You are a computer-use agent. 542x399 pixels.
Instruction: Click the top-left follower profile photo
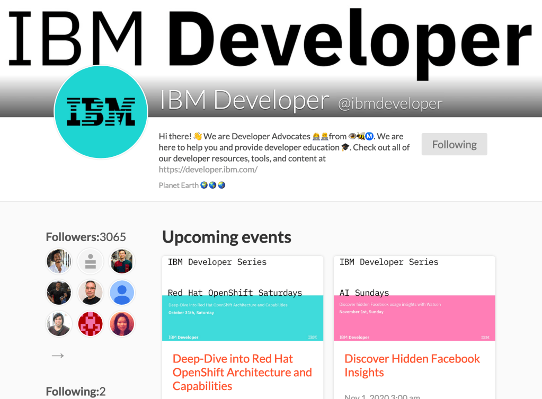[x=58, y=261]
